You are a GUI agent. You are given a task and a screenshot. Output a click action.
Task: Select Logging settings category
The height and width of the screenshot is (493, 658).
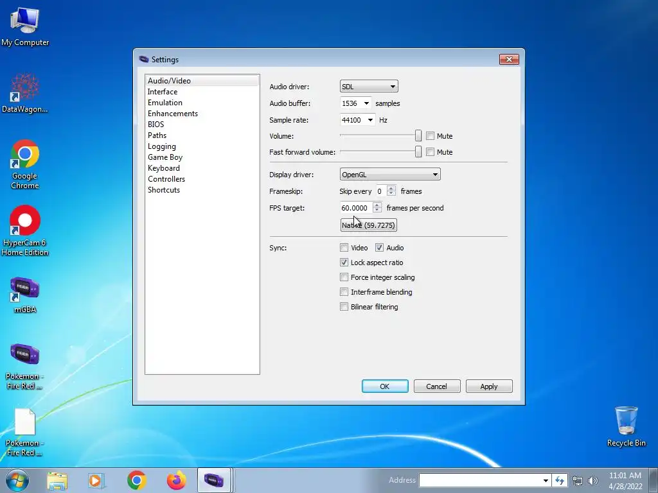[202, 146]
